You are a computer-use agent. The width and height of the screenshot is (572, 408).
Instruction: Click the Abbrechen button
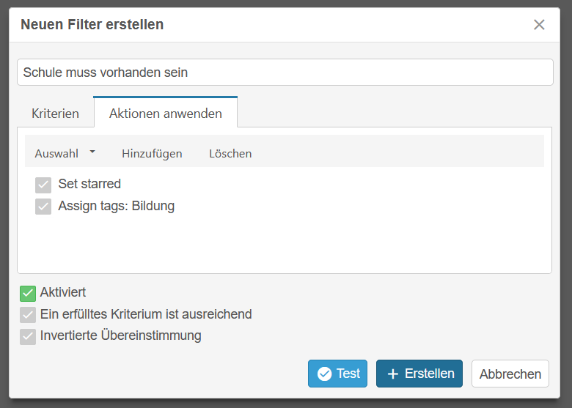(510, 374)
